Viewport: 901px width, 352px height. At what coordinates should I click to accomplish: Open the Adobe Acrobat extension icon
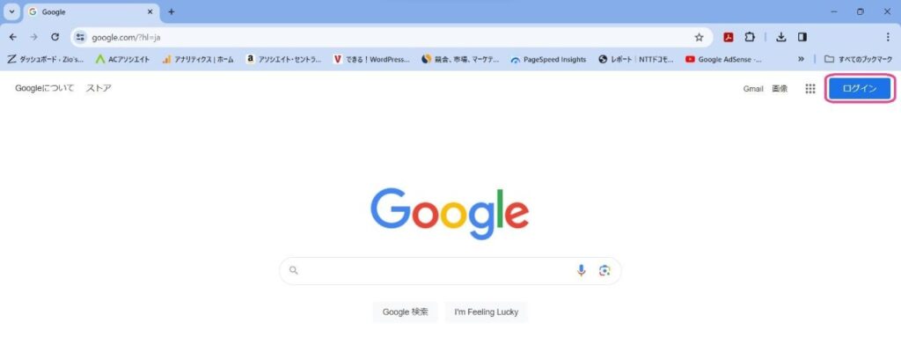click(x=729, y=37)
